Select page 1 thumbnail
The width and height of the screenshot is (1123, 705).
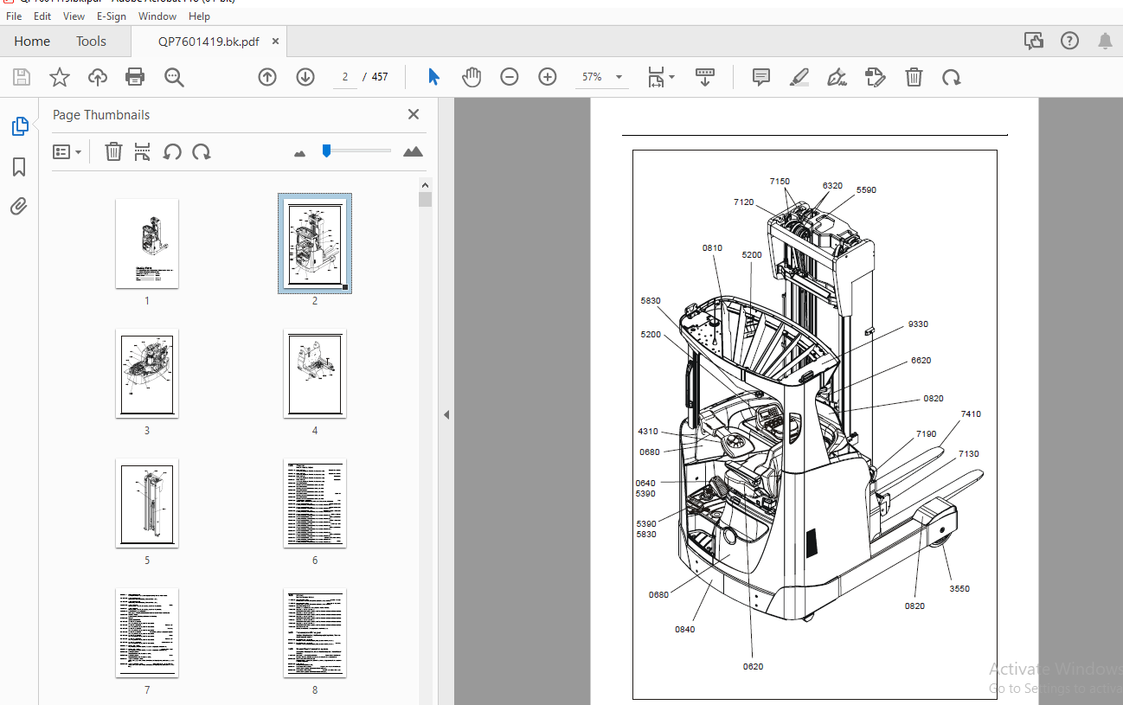(x=147, y=244)
